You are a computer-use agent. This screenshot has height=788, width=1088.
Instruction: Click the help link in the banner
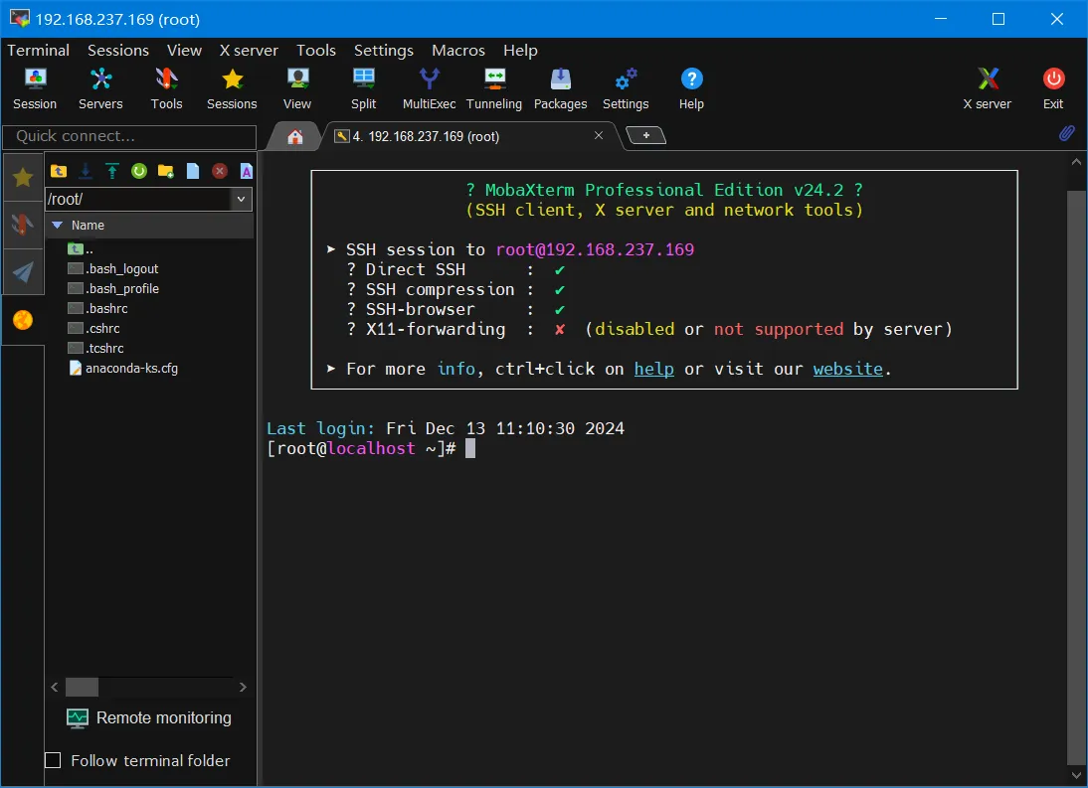(x=653, y=369)
